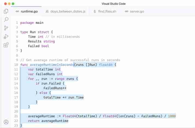Click 'return' keyword on line 22
The height and width of the screenshot is (128, 195).
point(34,121)
